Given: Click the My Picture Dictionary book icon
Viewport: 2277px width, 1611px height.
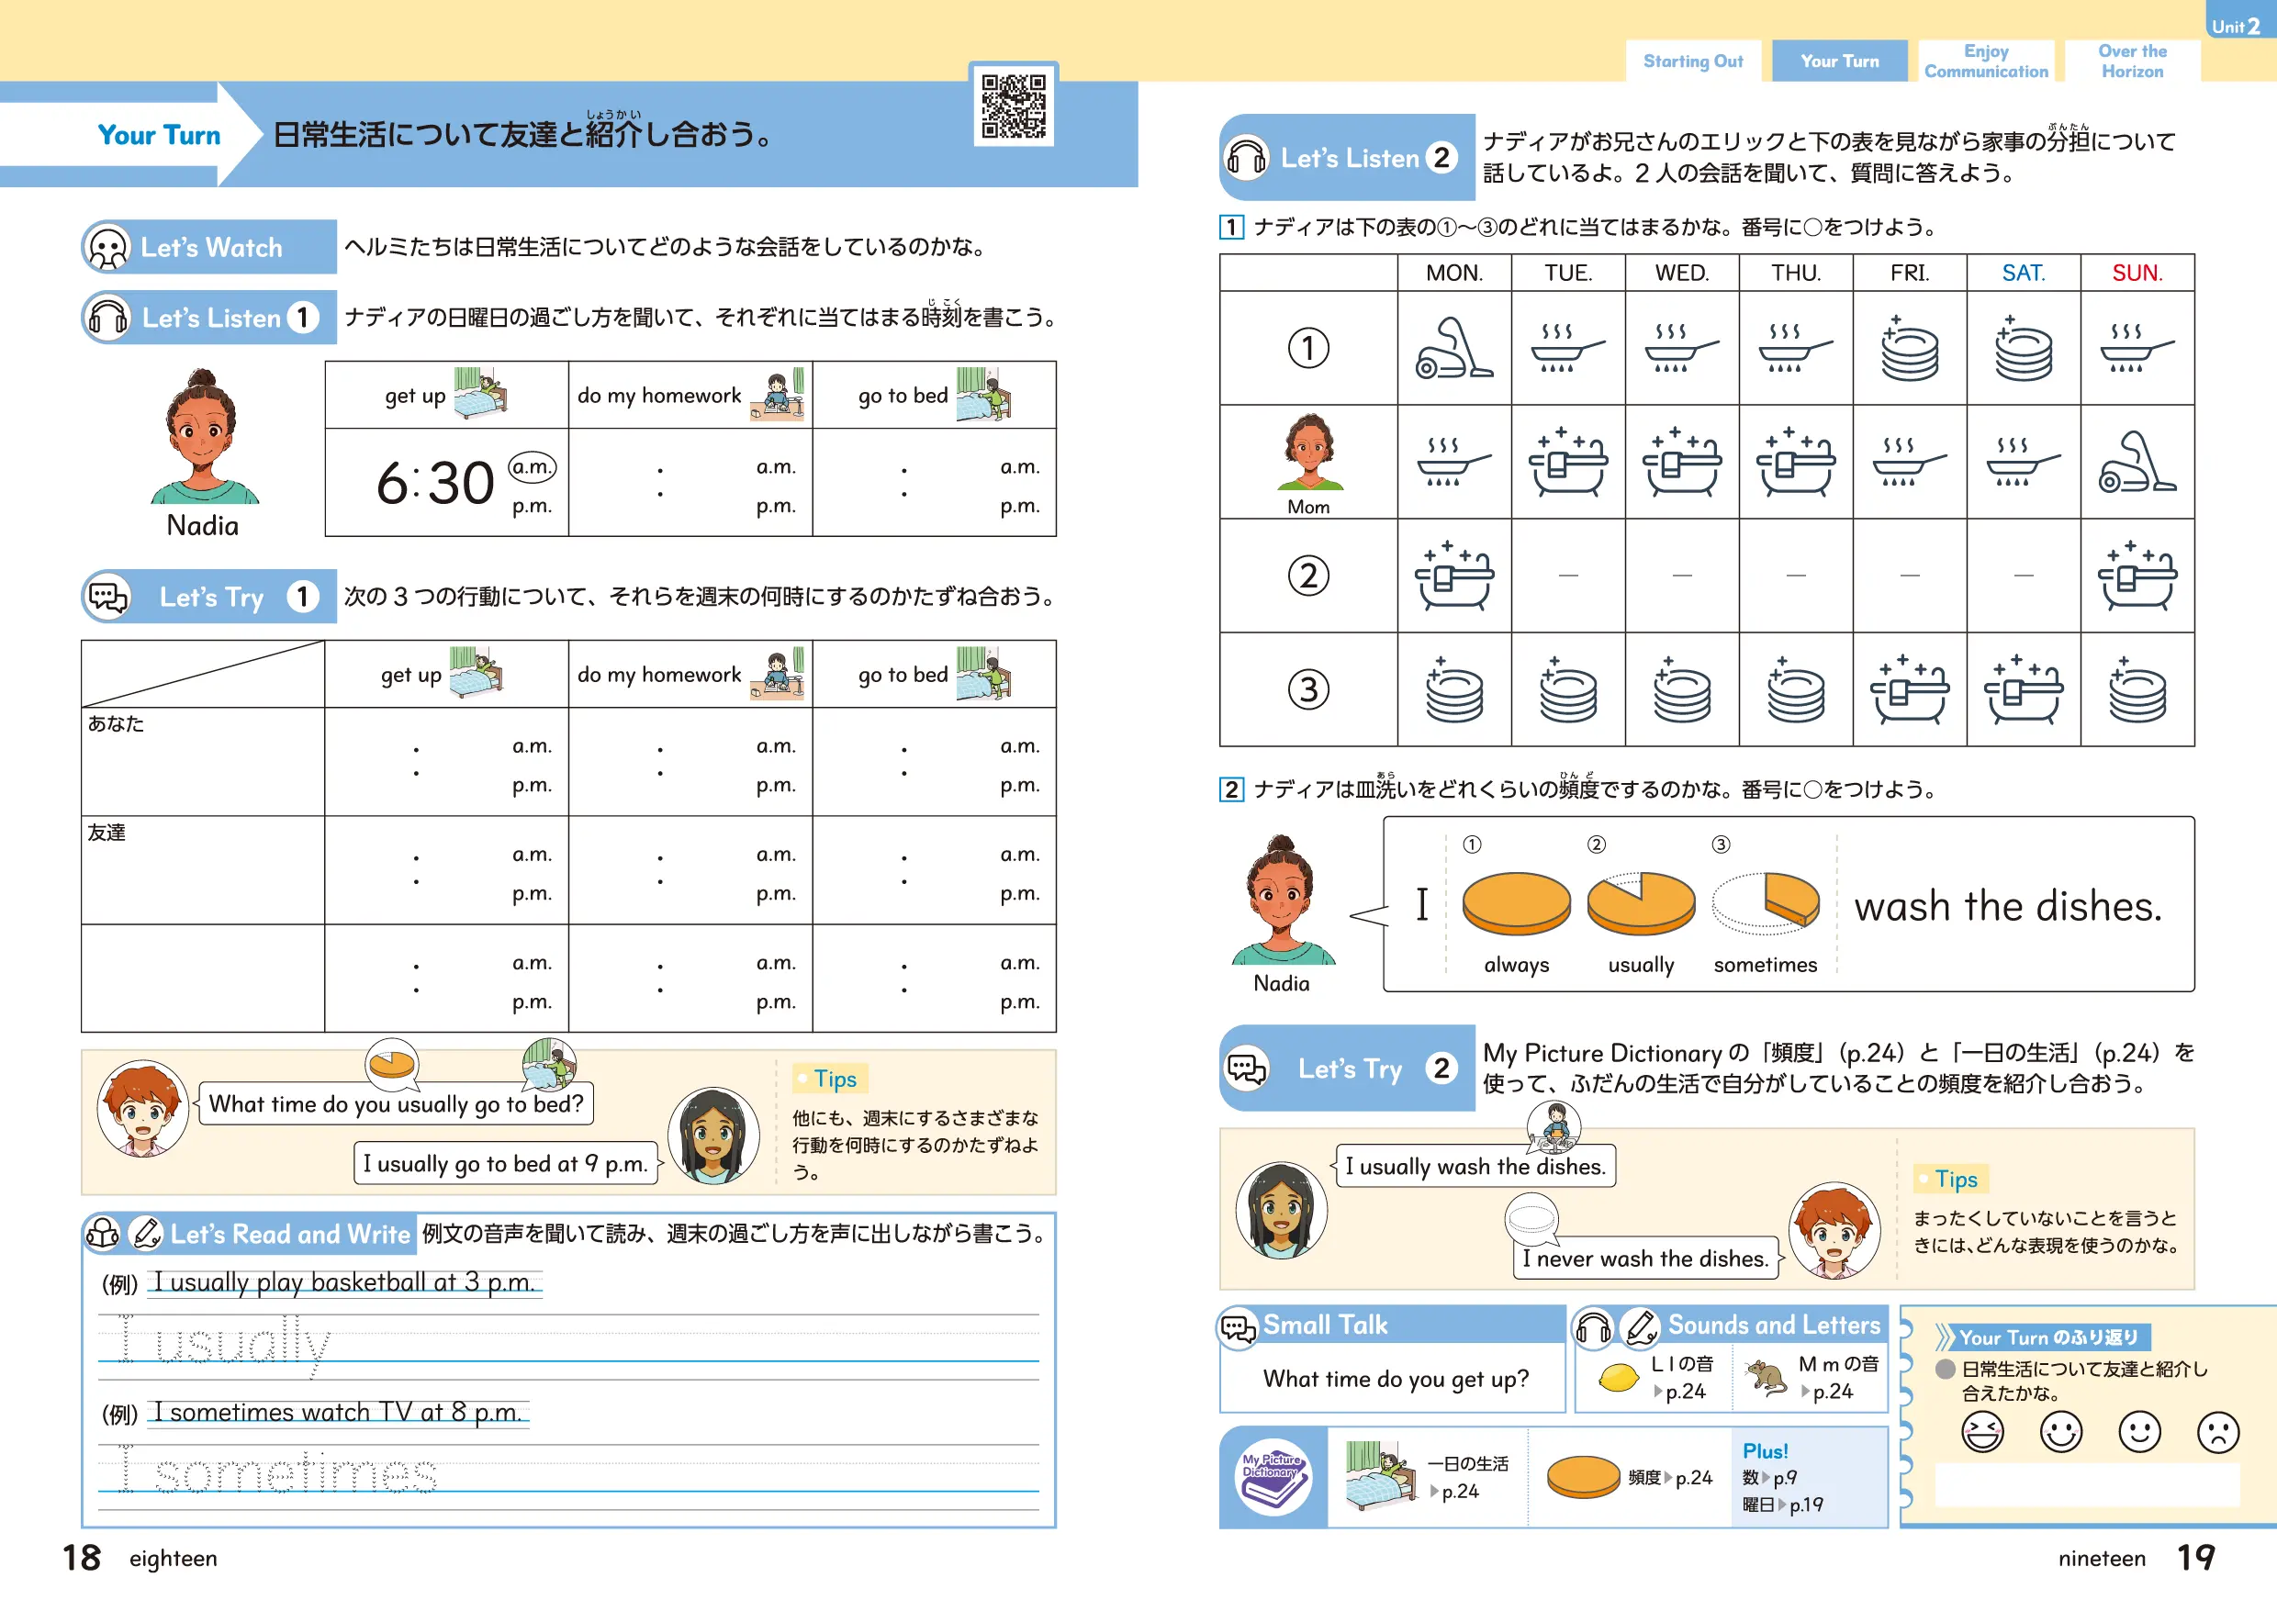Looking at the screenshot, I should click(1273, 1476).
